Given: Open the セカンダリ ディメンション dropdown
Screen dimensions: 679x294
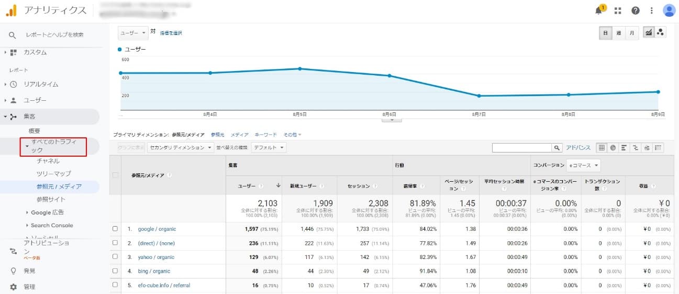Looking at the screenshot, I should [181, 148].
